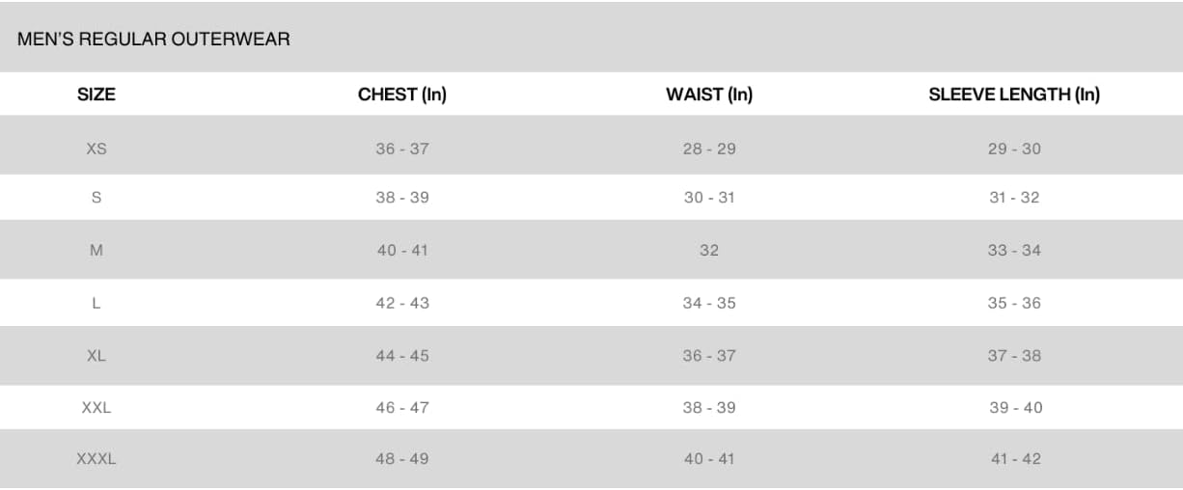
Task: Select the waist value 32
Action: click(709, 250)
